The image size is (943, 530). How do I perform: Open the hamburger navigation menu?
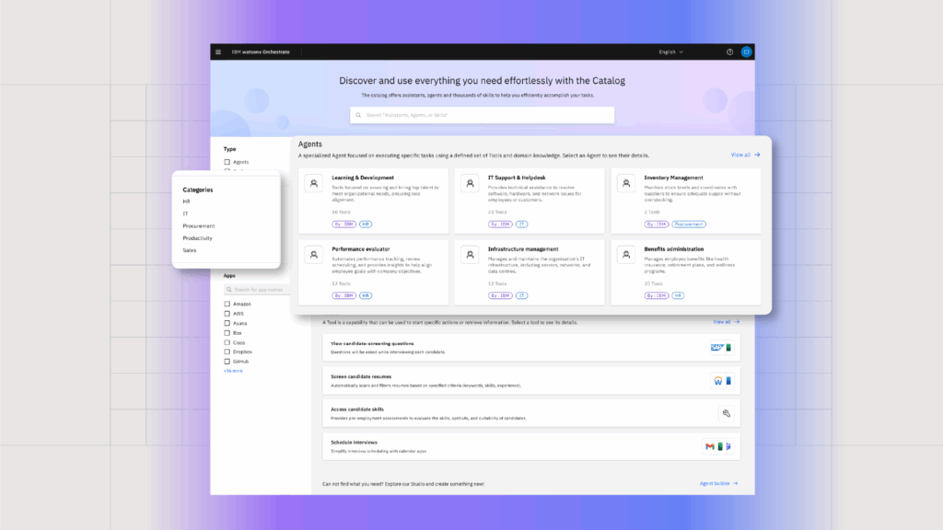[x=218, y=52]
